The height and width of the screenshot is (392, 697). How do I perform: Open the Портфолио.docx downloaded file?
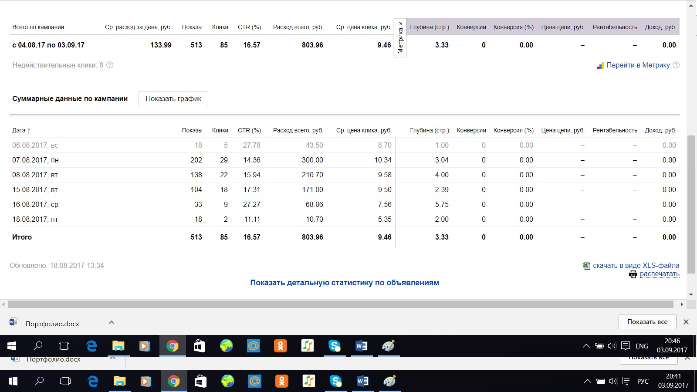[x=52, y=324]
